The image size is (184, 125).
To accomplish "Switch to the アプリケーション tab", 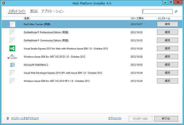I will 52,11.
